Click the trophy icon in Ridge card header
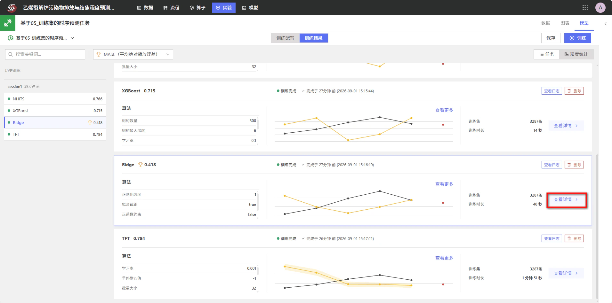The height and width of the screenshot is (303, 612). [140, 165]
